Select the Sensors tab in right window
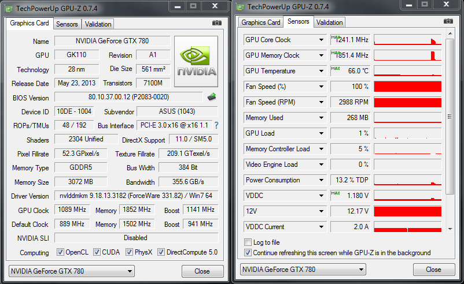Viewport: 464px width, 284px height. tap(299, 21)
